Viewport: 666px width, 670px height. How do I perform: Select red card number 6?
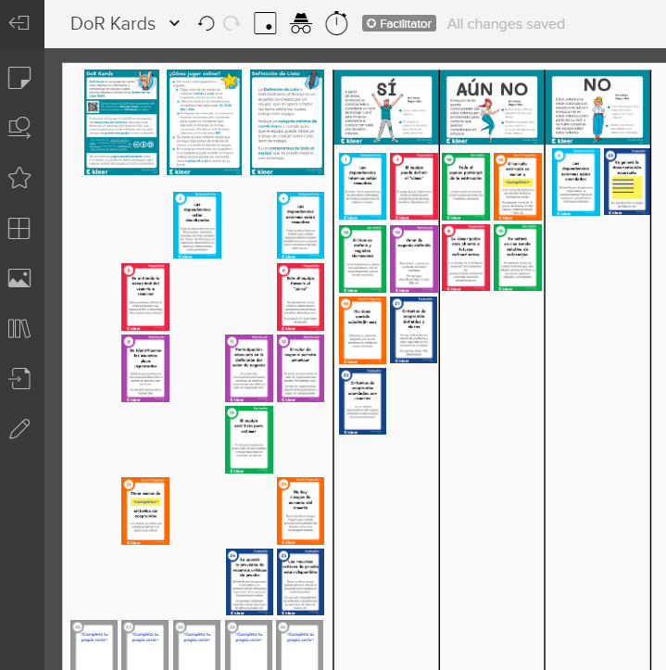[300, 297]
